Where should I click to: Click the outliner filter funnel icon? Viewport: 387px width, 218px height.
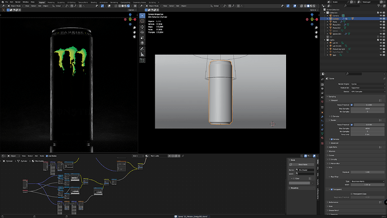point(379,6)
